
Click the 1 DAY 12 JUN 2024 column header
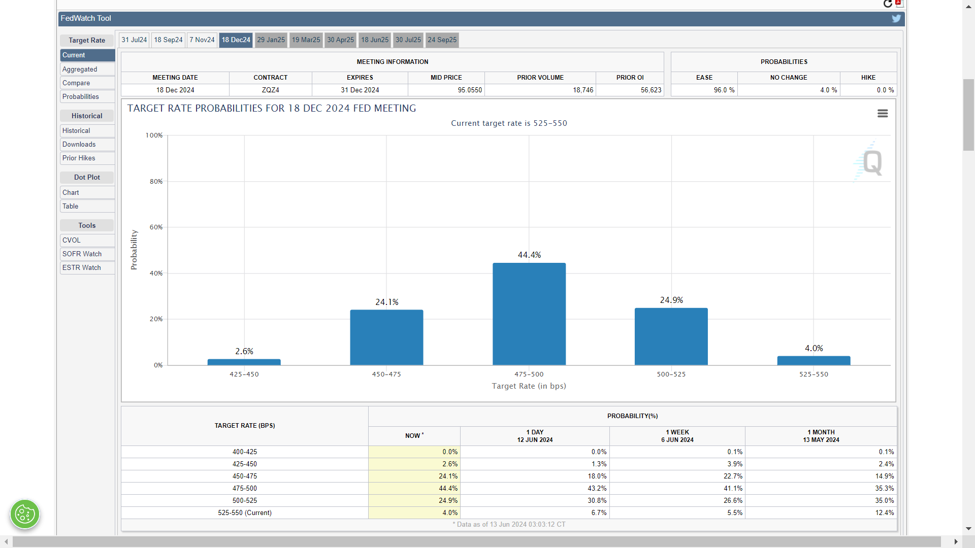(x=535, y=436)
